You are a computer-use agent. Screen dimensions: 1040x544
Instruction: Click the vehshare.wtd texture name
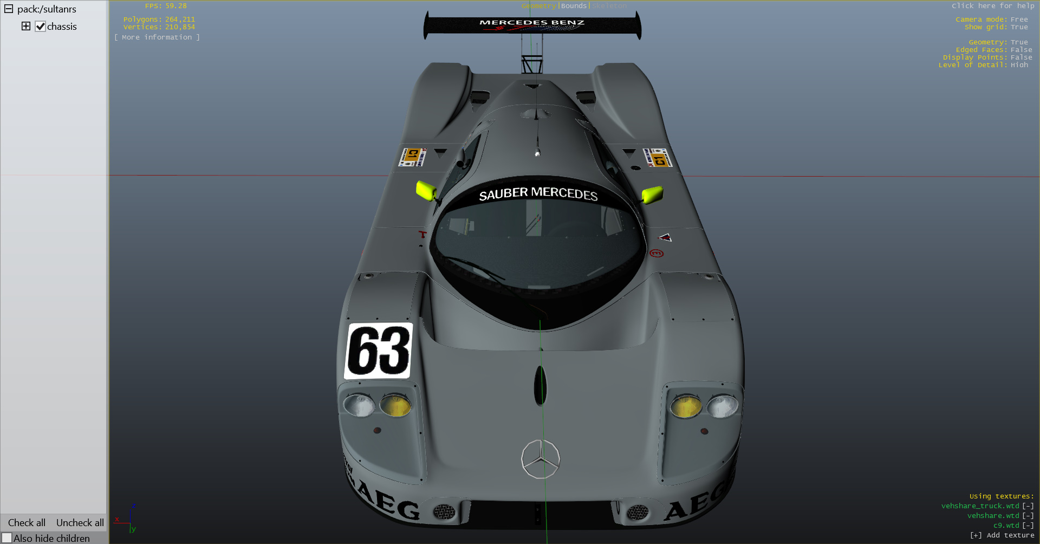993,515
